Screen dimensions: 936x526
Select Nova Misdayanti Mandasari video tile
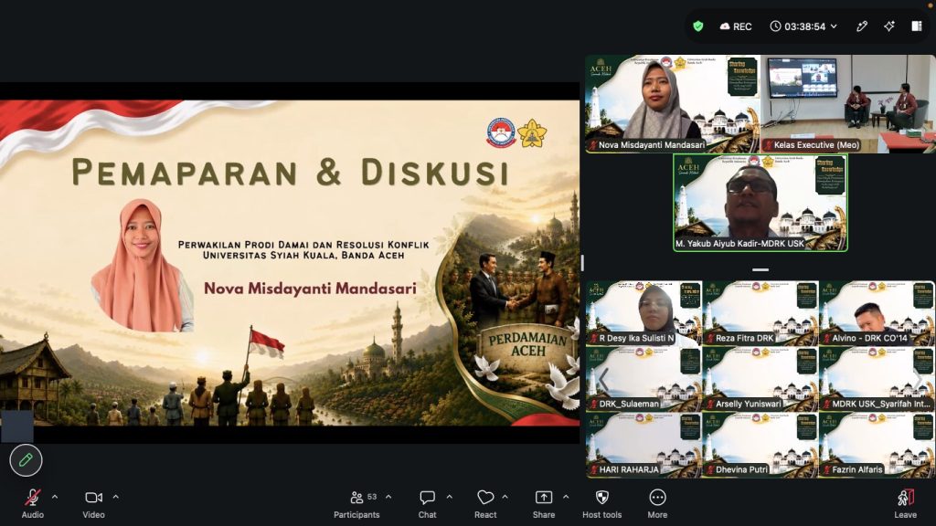(673, 104)
